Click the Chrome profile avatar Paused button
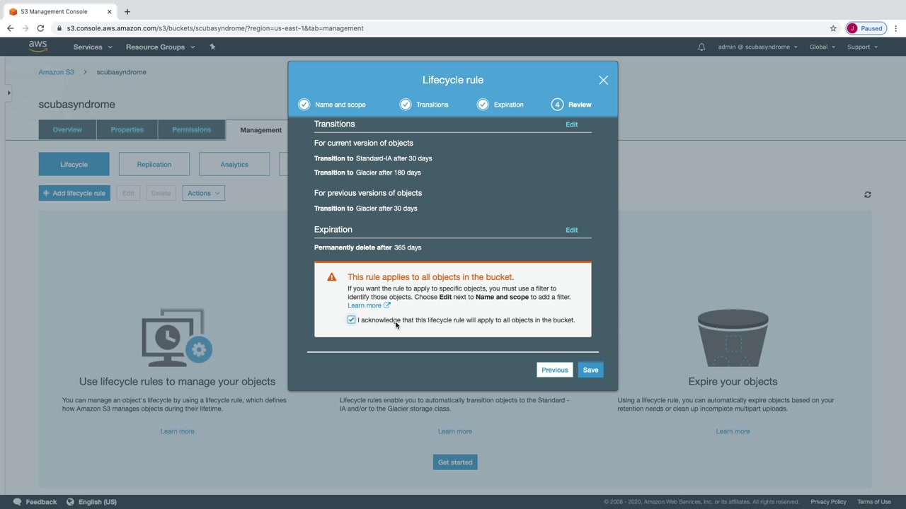The width and height of the screenshot is (906, 509). 866,28
